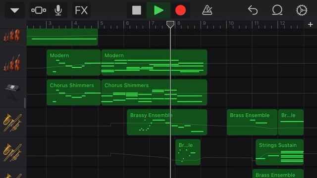Image resolution: width=317 pixels, height=178 pixels.
Task: Select the longer Modern region starting bar 5
Action: point(154,62)
